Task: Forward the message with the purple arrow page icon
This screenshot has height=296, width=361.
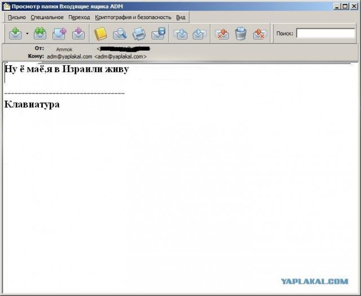Action: tap(59, 34)
